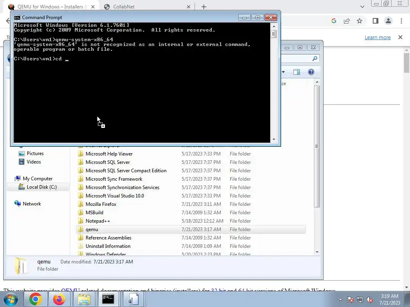Select the Uninstall Information folder
The height and width of the screenshot is (307, 410).
pos(108,246)
